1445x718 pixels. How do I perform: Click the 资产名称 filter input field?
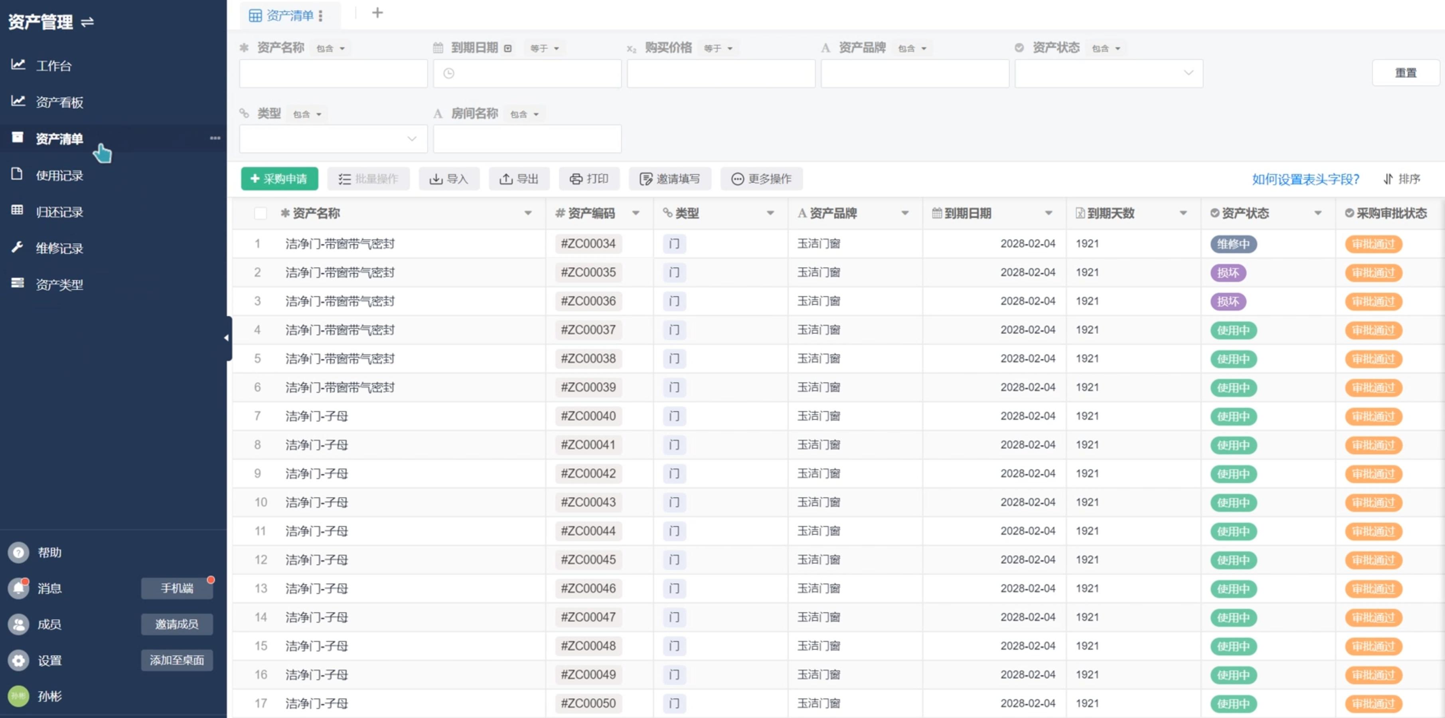point(333,73)
